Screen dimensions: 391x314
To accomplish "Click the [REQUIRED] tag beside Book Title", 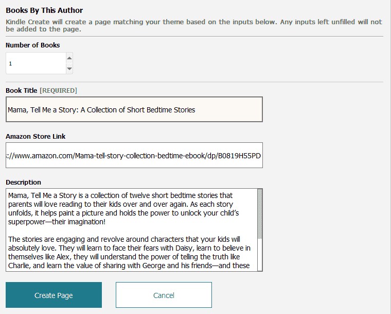I will (58, 91).
